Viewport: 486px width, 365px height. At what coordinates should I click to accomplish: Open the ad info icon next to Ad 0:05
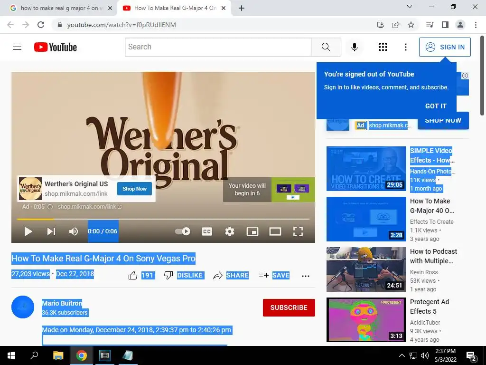[x=50, y=207]
